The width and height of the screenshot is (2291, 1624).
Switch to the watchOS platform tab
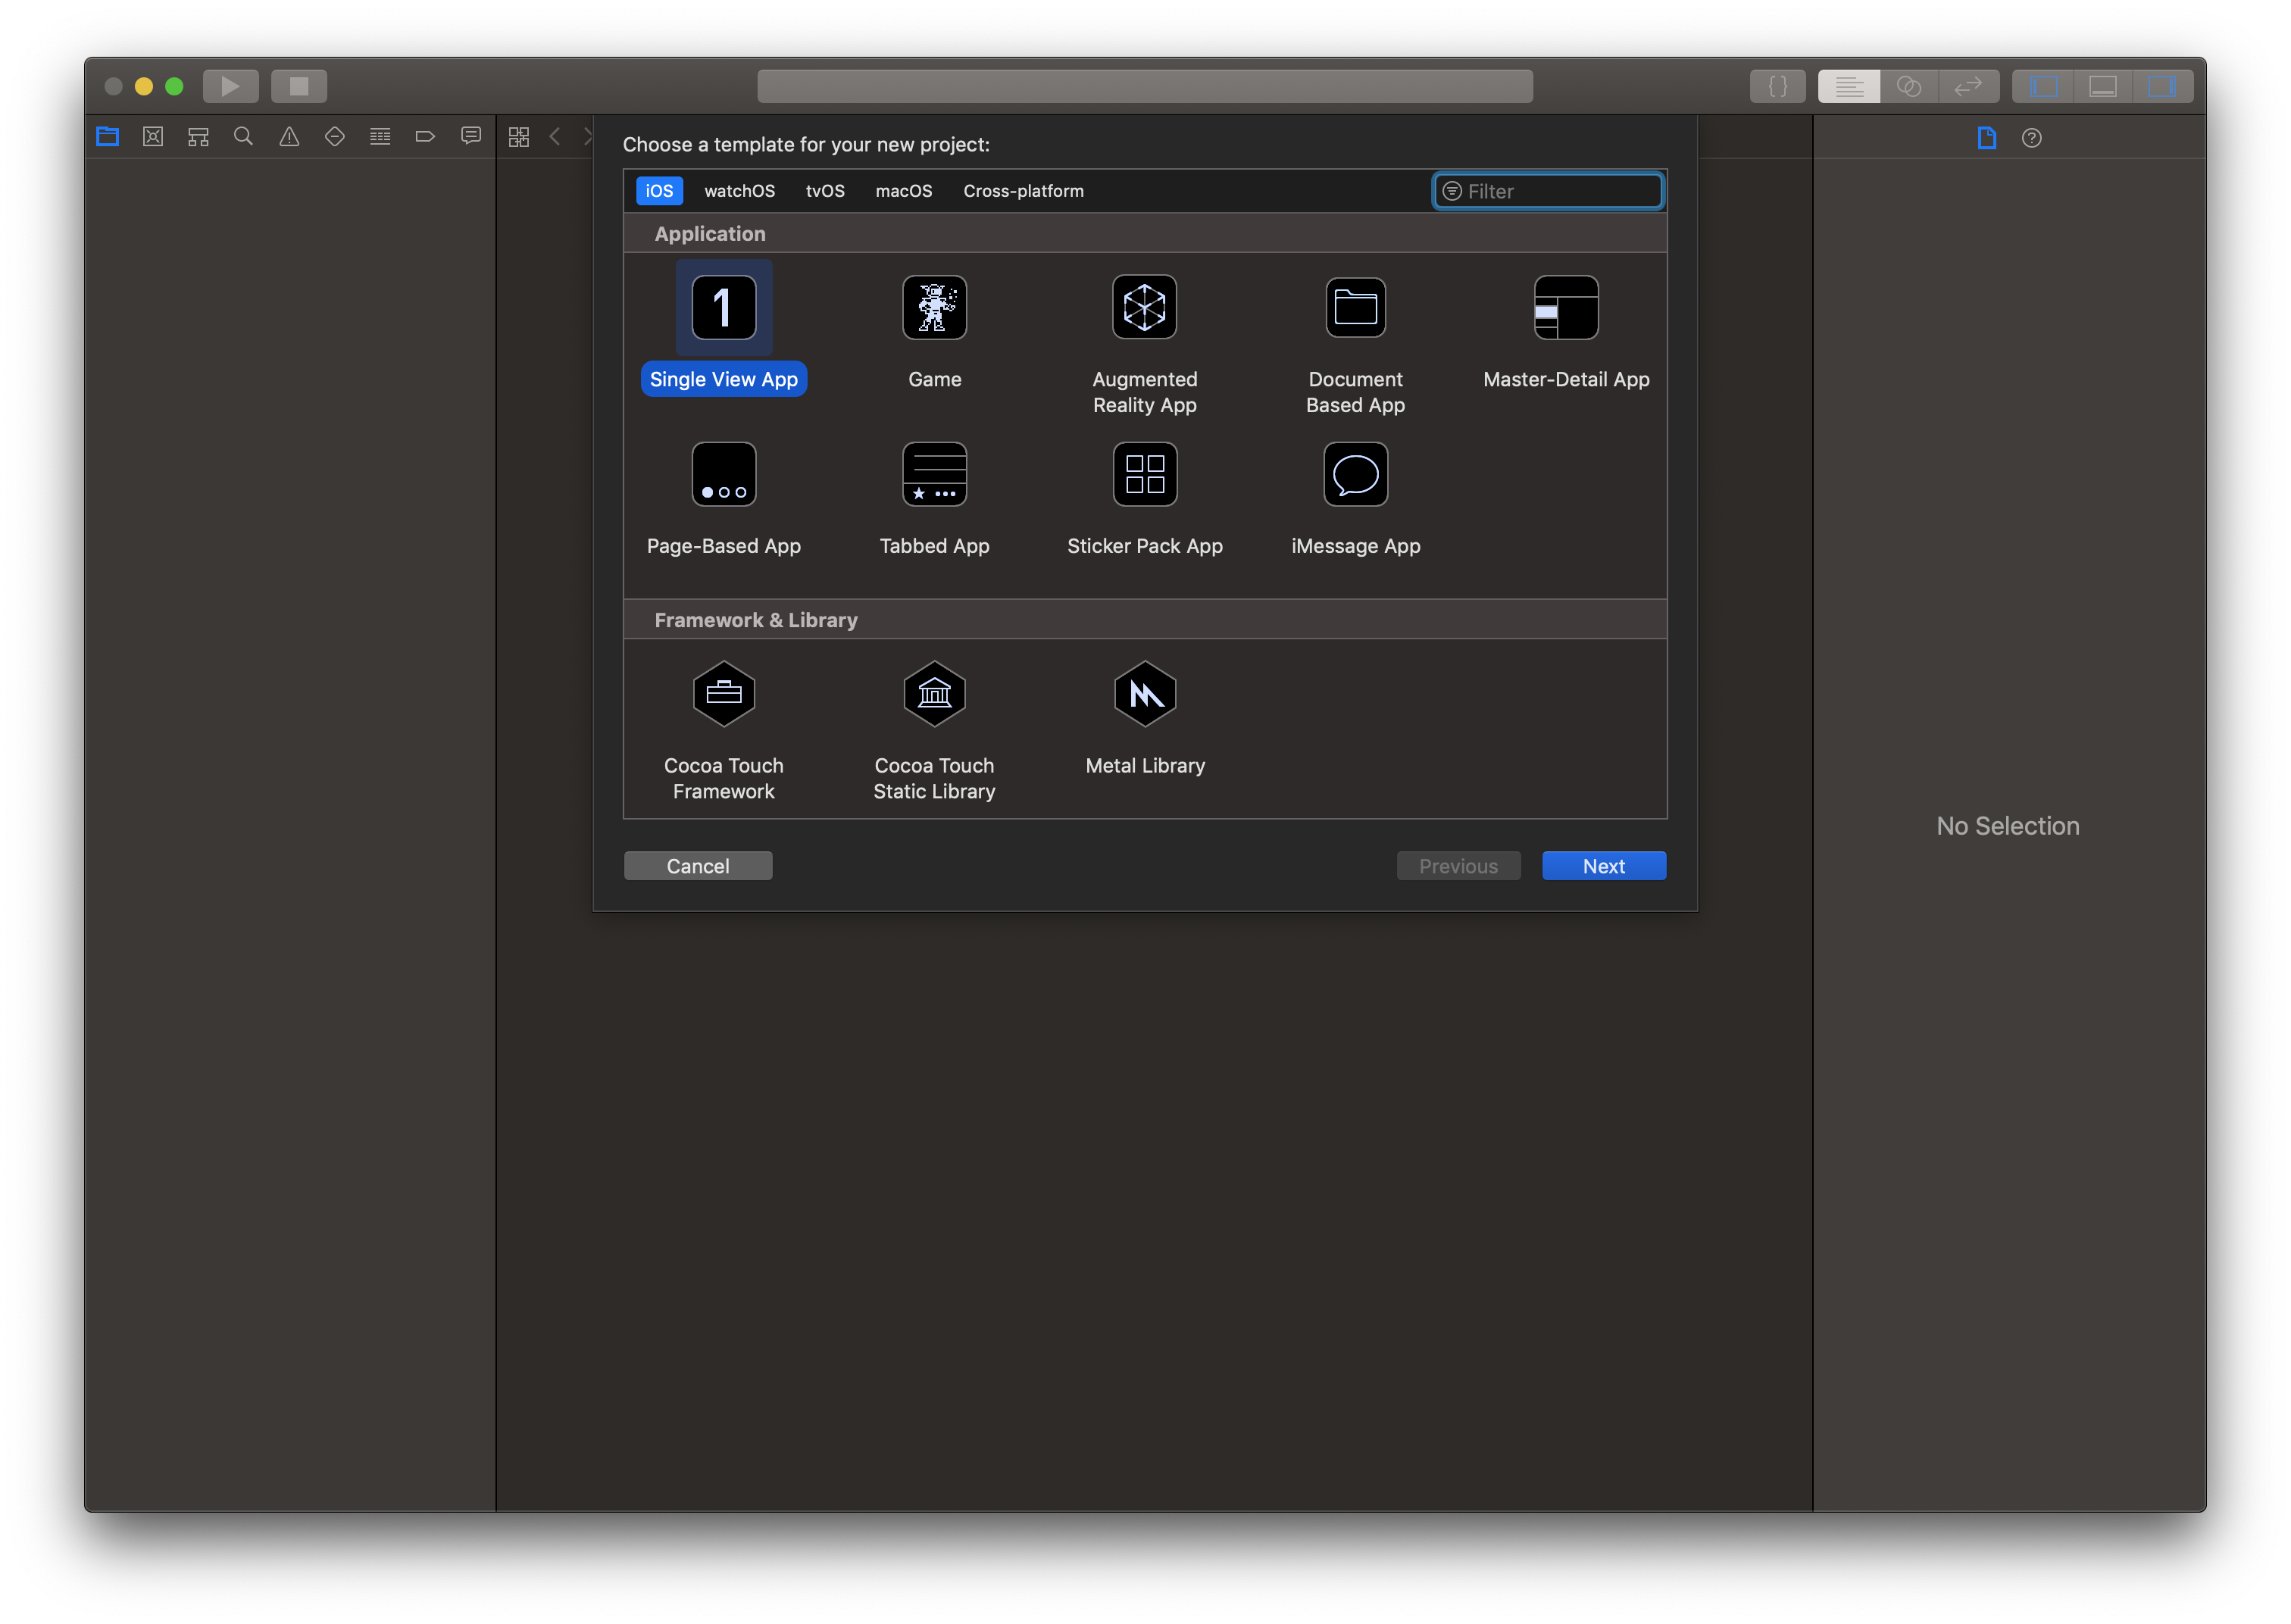pos(739,191)
